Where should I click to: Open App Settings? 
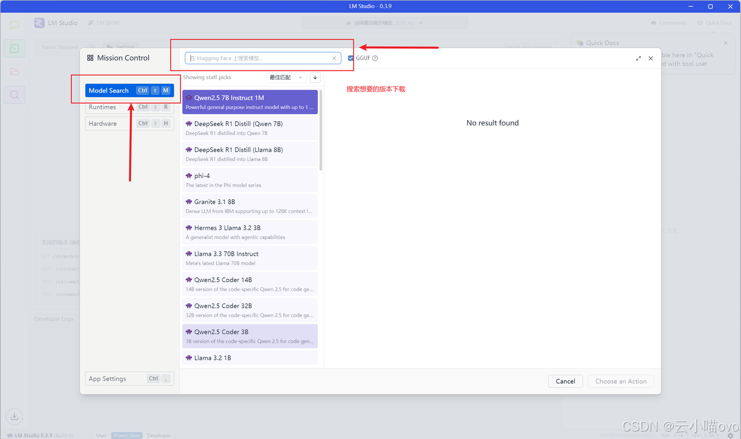click(130, 379)
